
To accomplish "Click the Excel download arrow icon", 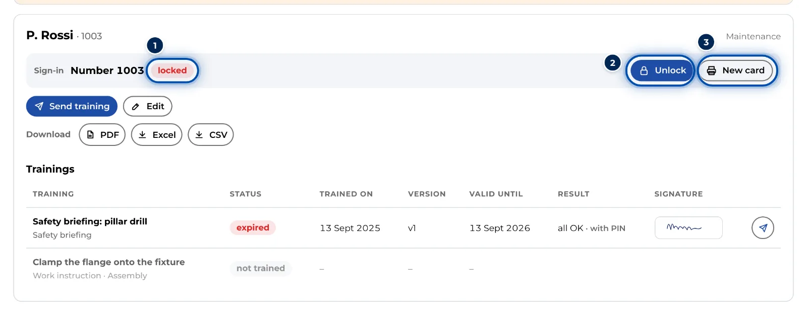I will point(142,134).
